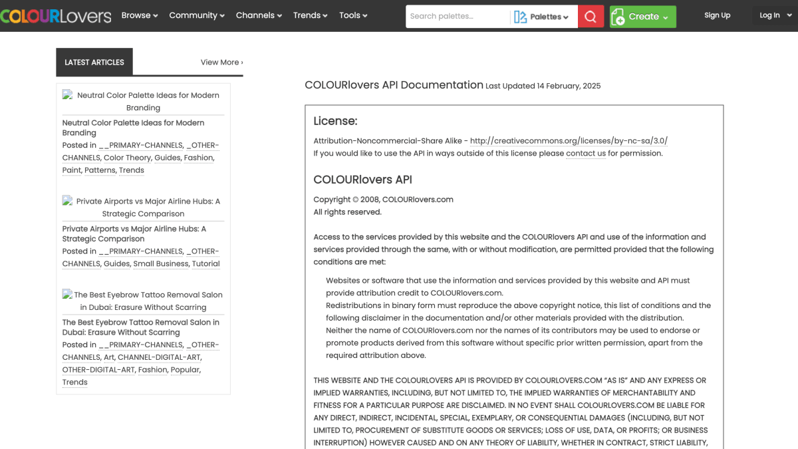Screen dimensions: 798x449
Task: Select the Latest Articles tab
Action: point(94,62)
